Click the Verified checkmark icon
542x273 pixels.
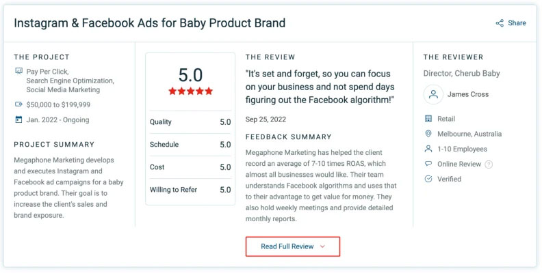pos(428,179)
